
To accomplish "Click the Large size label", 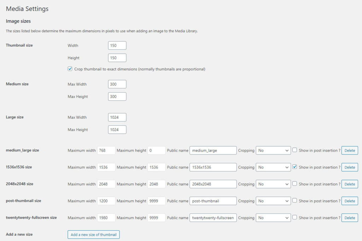I will pos(14,117).
